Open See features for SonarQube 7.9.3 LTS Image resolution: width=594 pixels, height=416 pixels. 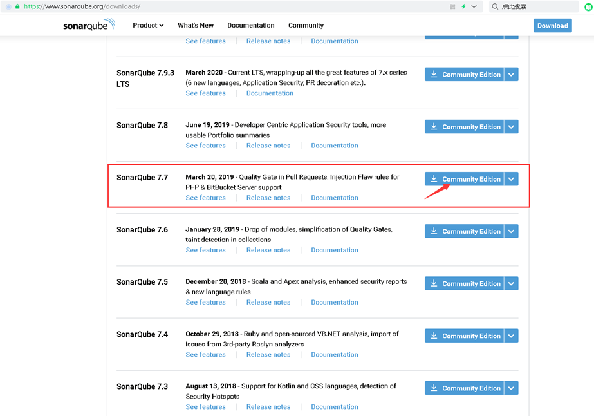[x=205, y=93]
